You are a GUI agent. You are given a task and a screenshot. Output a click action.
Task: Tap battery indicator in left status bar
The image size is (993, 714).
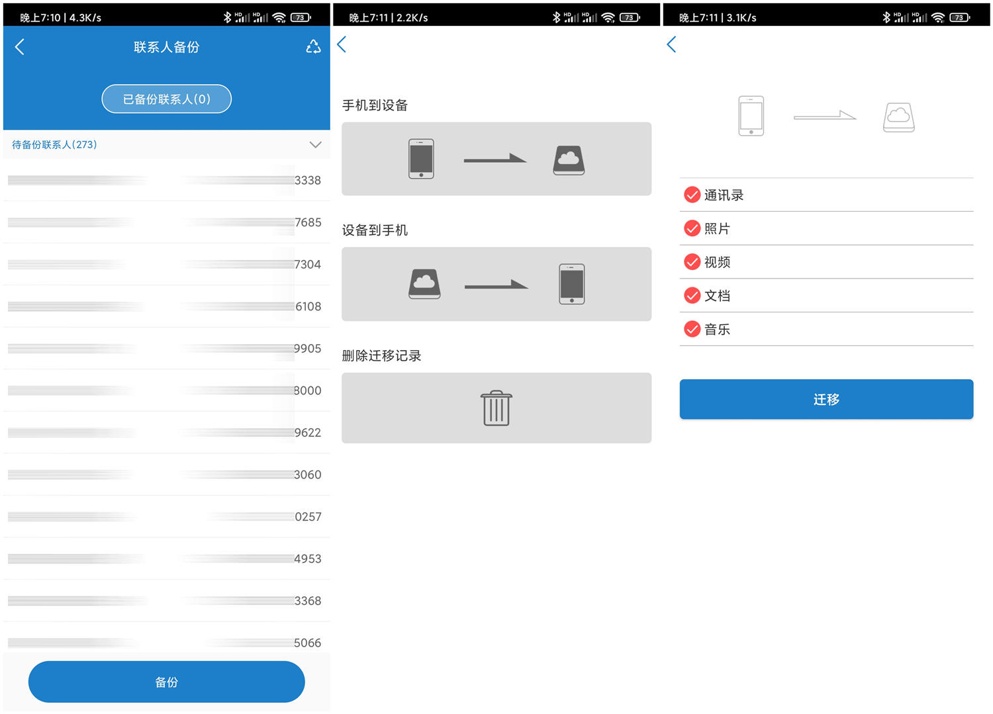click(301, 17)
